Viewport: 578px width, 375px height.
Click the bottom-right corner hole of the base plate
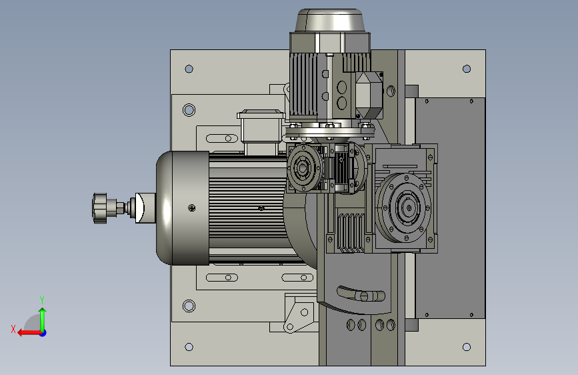pyautogui.click(x=467, y=347)
